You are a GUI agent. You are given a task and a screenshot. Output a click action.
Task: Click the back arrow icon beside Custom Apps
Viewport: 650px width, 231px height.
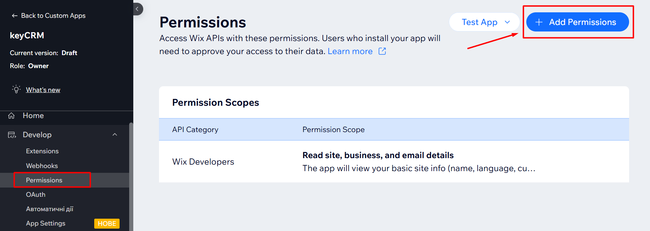[x=14, y=16]
